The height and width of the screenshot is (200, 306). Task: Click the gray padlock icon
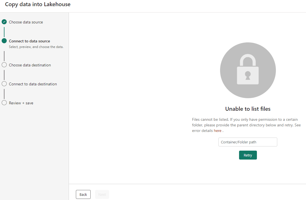pyautogui.click(x=248, y=70)
